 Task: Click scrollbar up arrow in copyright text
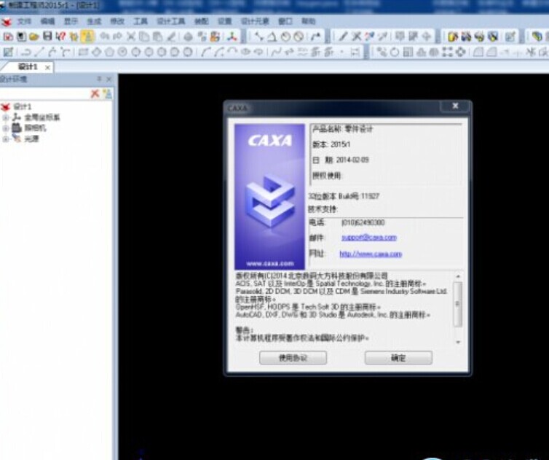pyautogui.click(x=458, y=276)
